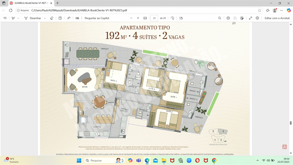Screen dimensions: 293x165
Task: Save the PDF with changes
Action: (235, 18)
